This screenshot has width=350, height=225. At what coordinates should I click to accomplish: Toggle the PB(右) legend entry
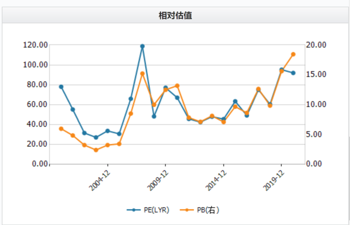point(199,210)
